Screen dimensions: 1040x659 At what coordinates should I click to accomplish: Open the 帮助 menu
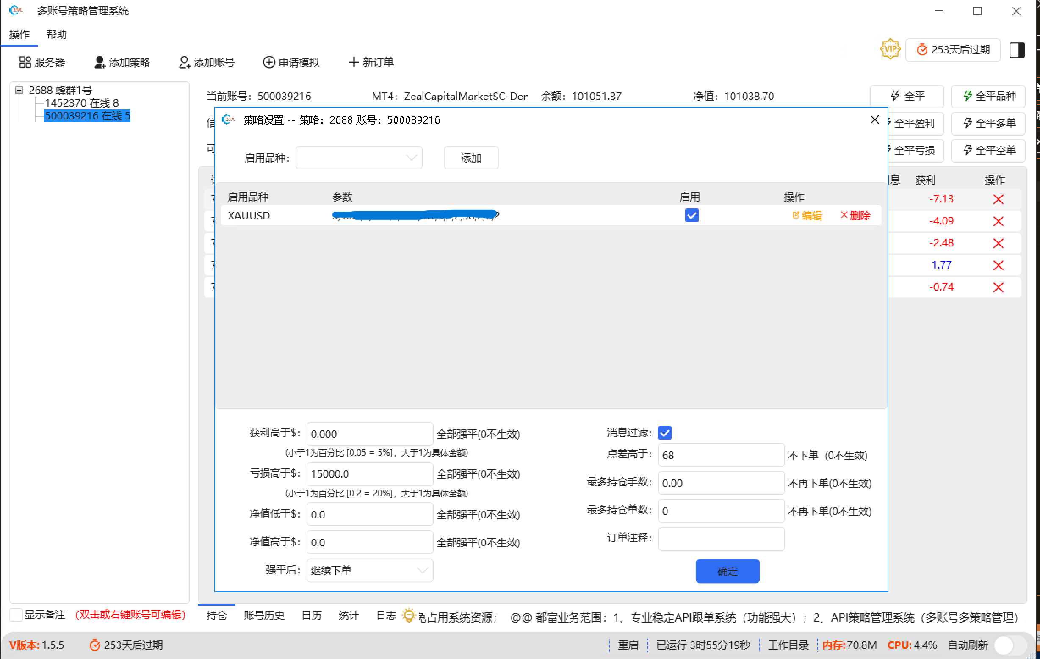click(x=56, y=34)
